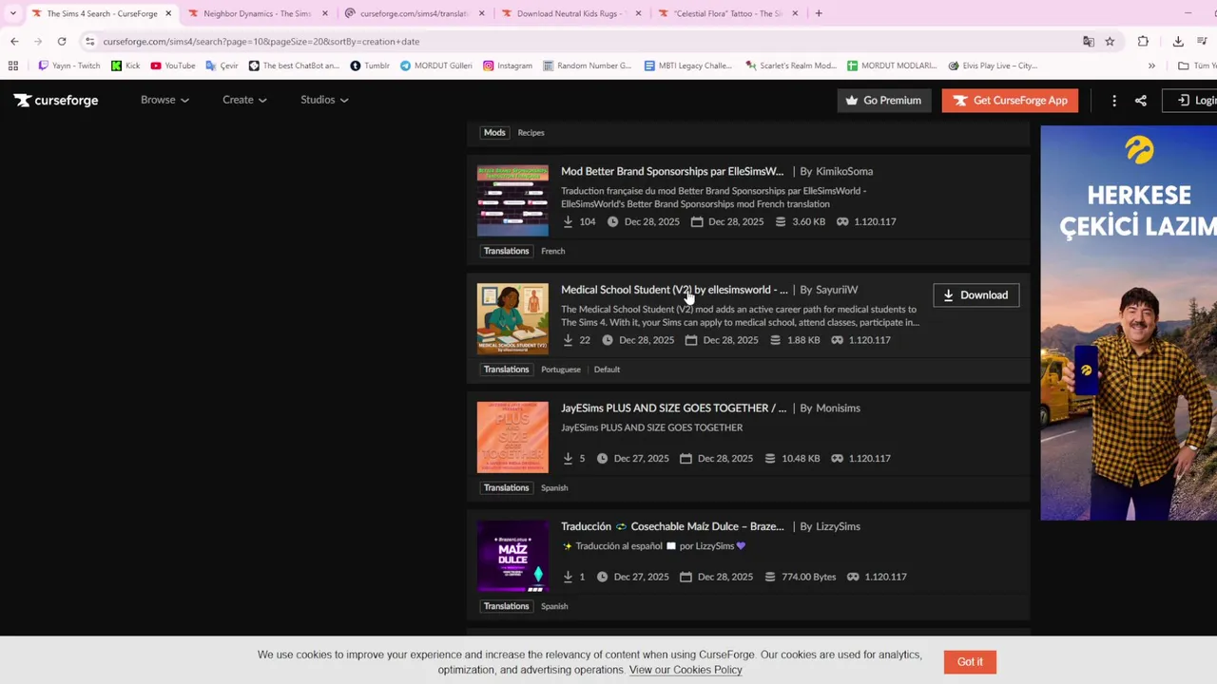Open the Kick bookmark
This screenshot has height=684, width=1217.
click(x=126, y=66)
